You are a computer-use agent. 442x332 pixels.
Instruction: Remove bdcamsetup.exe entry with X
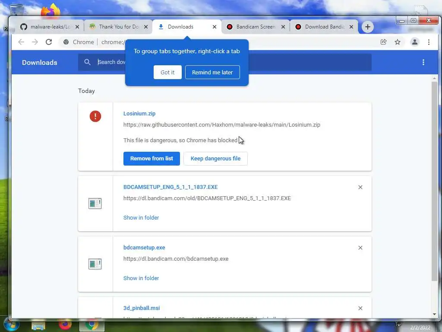360,248
